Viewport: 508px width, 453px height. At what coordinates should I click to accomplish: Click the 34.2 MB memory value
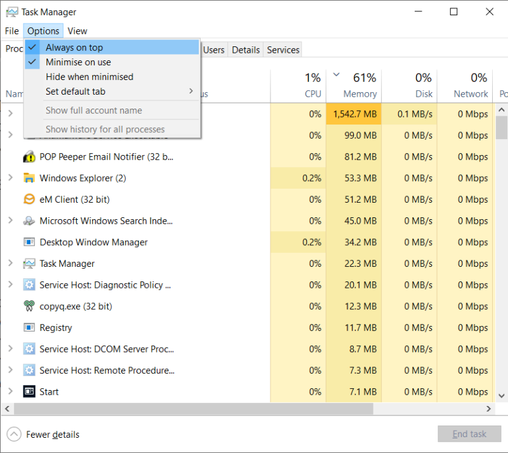click(x=360, y=242)
